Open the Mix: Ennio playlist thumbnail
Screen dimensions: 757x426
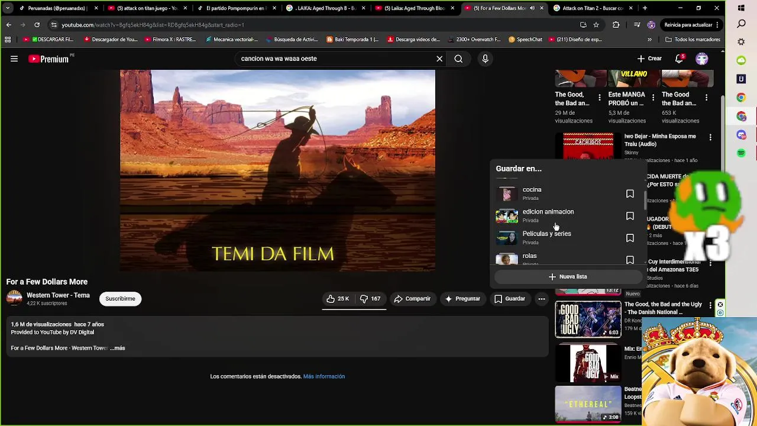pos(588,363)
